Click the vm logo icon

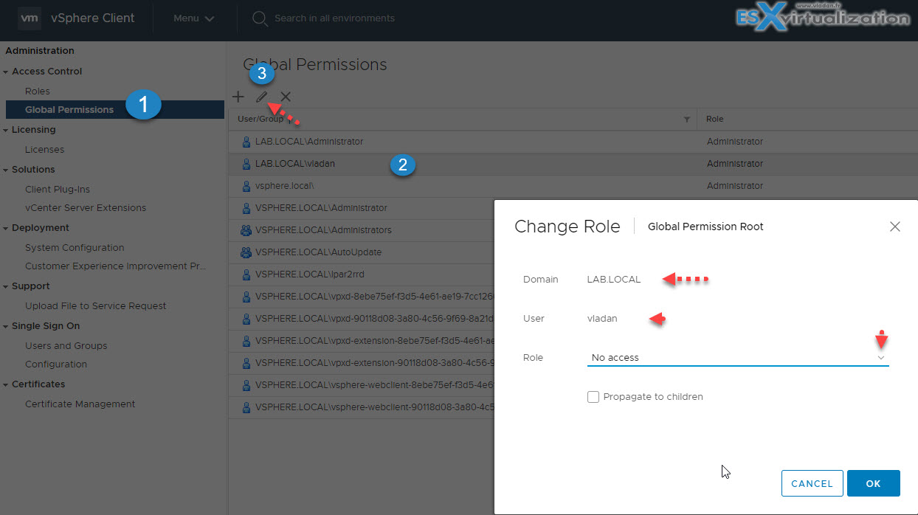coord(29,18)
